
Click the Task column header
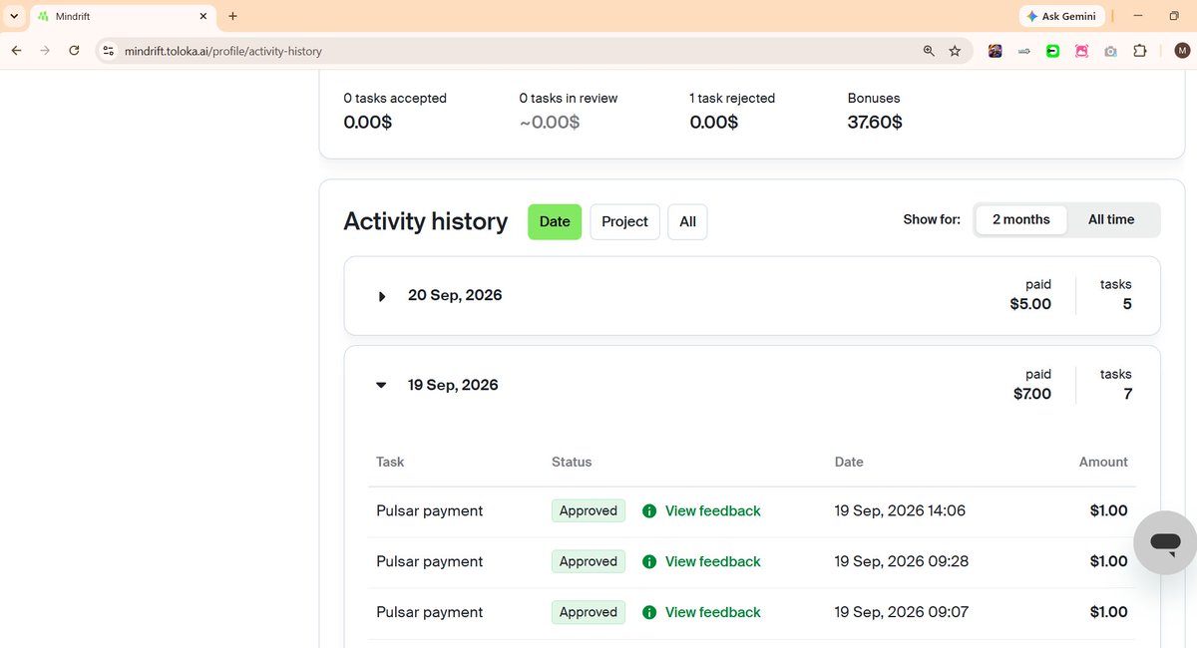coord(390,463)
